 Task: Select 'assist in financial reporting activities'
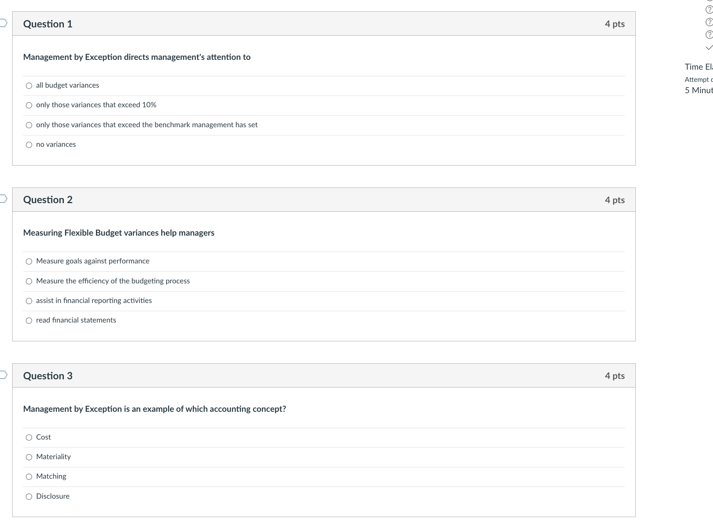[29, 301]
